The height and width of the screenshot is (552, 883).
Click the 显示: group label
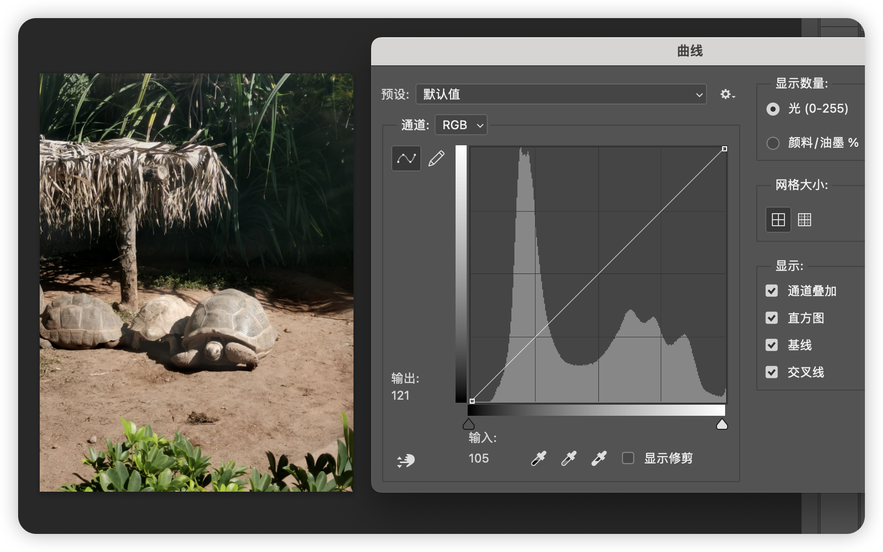789,266
